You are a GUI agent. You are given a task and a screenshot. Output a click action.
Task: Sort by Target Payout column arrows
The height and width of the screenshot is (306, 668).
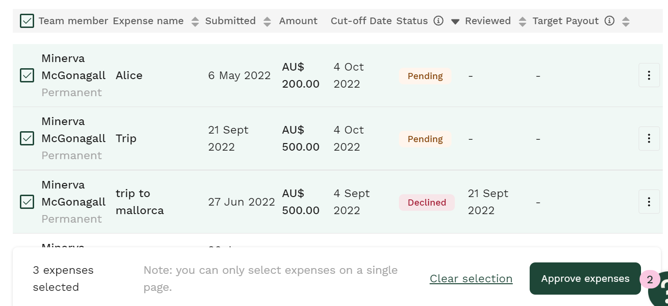coord(626,21)
